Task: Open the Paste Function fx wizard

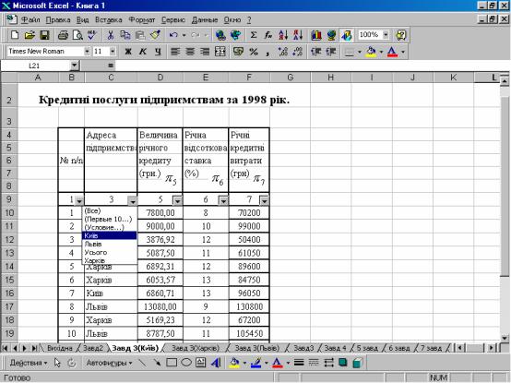Action: coord(268,35)
